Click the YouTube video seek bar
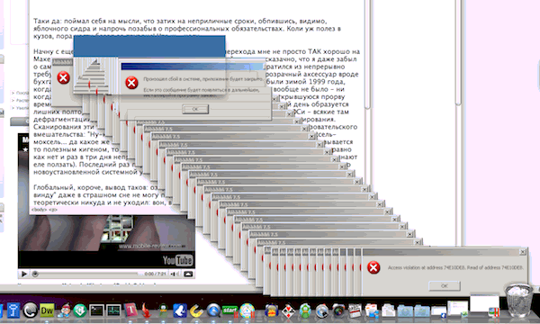The height and width of the screenshot is (324, 540). [86, 274]
